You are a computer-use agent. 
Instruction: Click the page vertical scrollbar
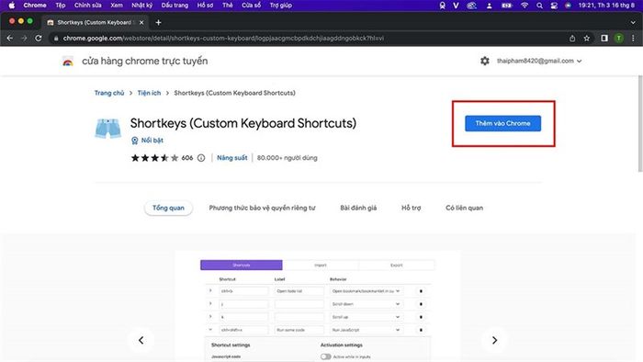tap(640, 123)
